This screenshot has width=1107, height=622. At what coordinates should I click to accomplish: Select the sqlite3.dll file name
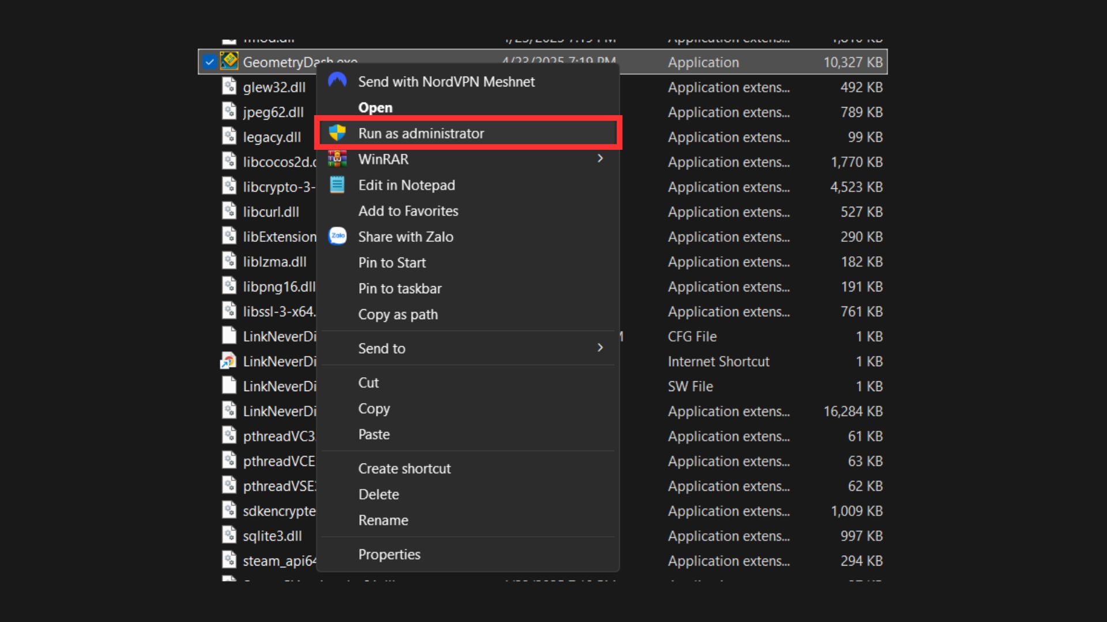[272, 536]
